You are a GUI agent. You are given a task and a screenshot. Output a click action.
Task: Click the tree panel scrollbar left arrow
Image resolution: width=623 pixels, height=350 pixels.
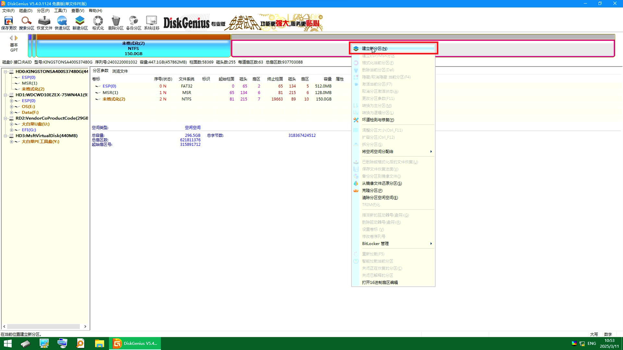pos(4,326)
